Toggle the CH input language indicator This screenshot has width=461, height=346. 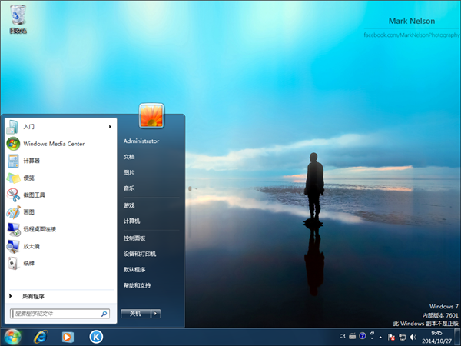click(342, 336)
